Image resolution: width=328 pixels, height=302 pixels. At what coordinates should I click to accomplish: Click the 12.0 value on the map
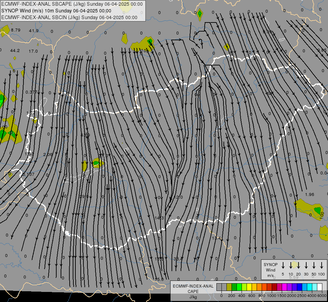tap(178, 197)
